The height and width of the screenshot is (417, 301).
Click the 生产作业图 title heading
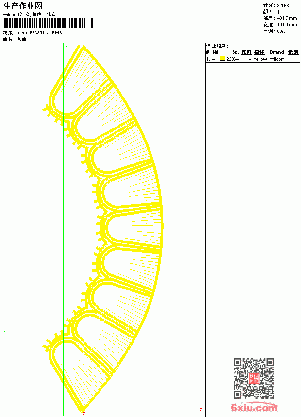23,6
